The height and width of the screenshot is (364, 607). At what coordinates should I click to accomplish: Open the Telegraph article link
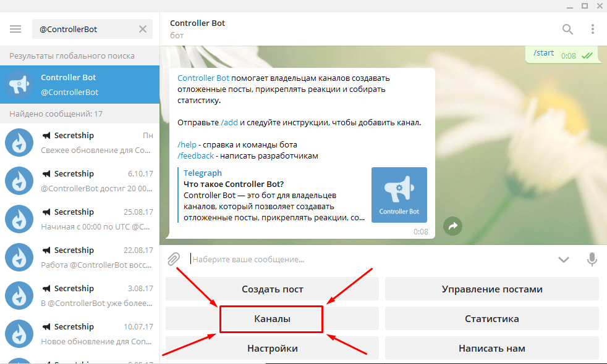[x=203, y=173]
